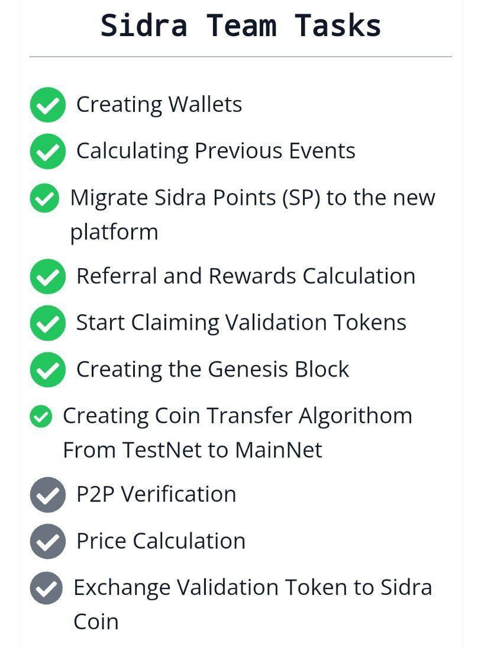Click gray check beside Exchange Validation Token
The height and width of the screenshot is (650, 481).
(x=46, y=588)
